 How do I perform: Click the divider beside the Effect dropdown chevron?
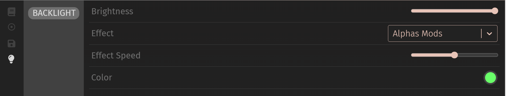click(x=481, y=34)
